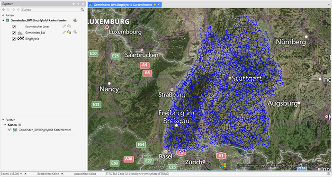Toggle editable pencil for Kosmetischer Layer
This screenshot has height=177, width=332.
click(x=64, y=26)
